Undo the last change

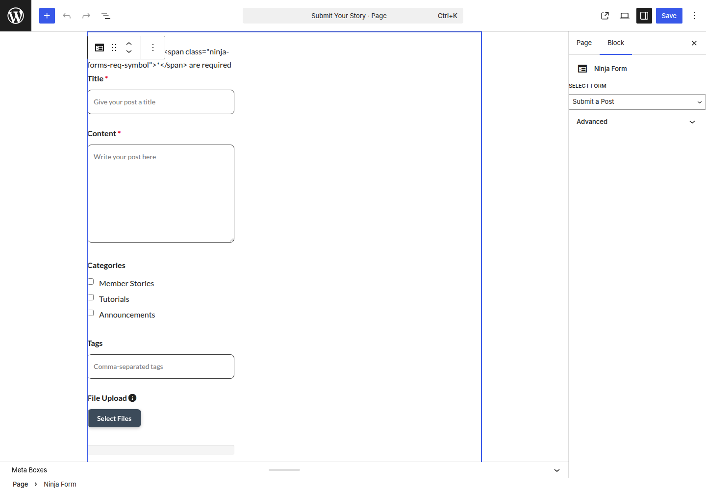[x=67, y=16]
